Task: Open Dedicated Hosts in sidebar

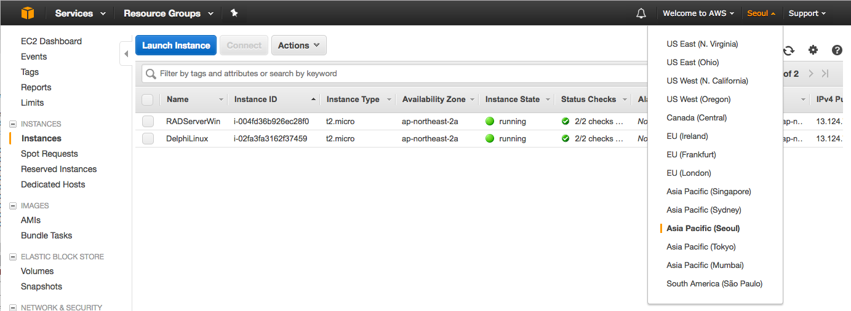Action: tap(53, 184)
